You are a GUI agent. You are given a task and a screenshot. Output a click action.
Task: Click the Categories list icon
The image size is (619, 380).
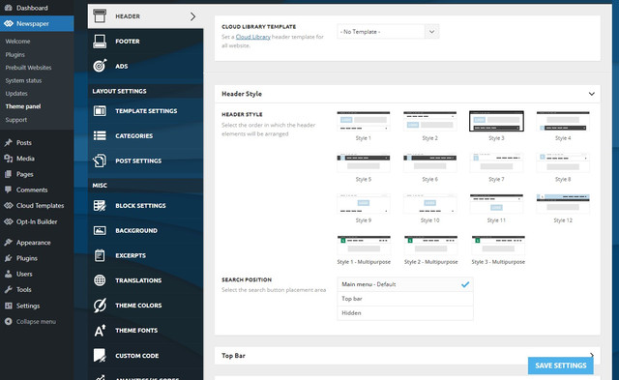point(100,135)
